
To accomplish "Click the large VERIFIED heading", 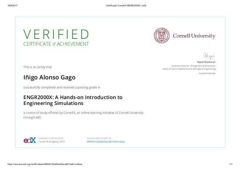I will [x=56, y=34].
